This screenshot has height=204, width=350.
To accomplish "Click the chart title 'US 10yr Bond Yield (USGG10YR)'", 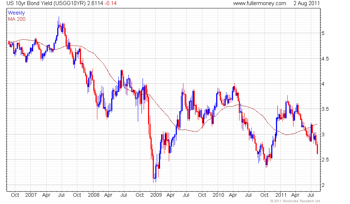I will (x=46, y=3).
